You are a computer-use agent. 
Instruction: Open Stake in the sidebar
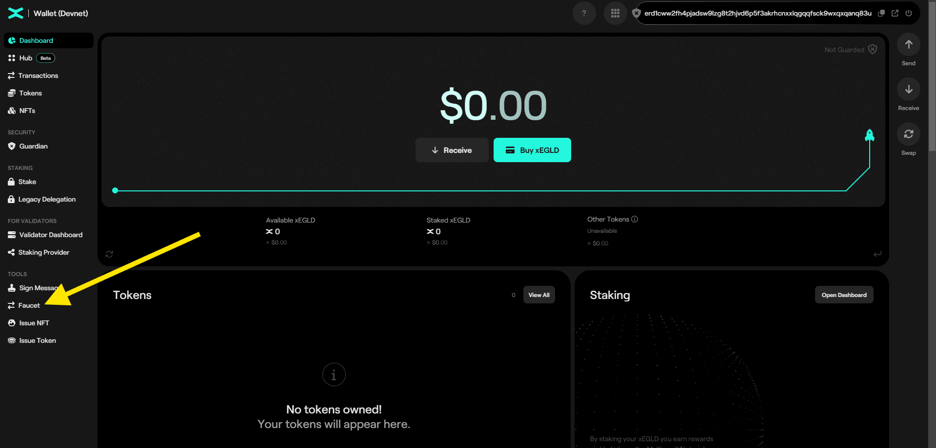pyautogui.click(x=49, y=182)
